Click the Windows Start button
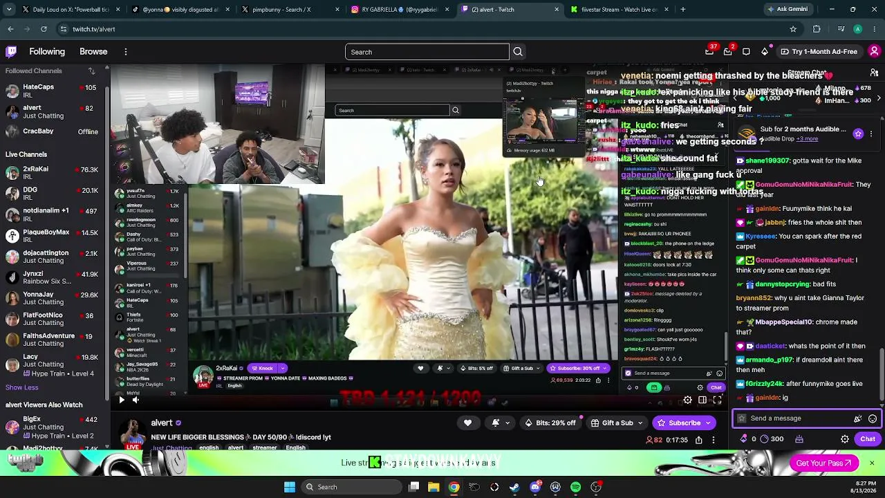The width and height of the screenshot is (885, 498). point(290,487)
